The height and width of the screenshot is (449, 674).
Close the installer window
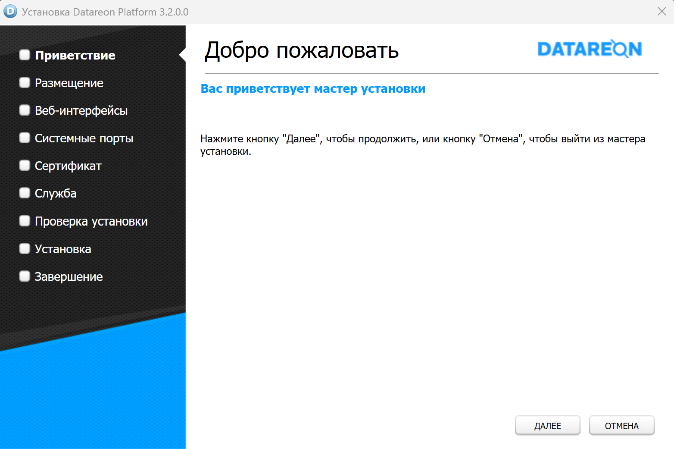(x=662, y=12)
